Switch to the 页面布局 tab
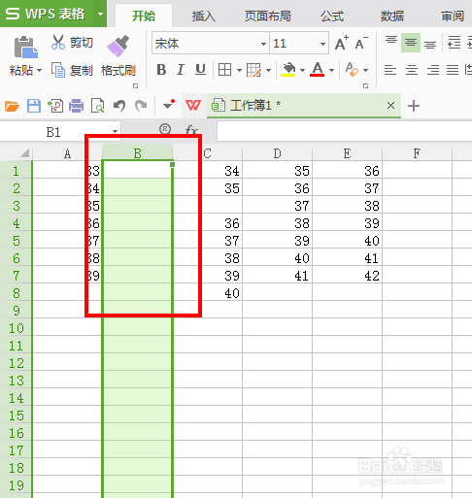This screenshot has height=498, width=472. click(x=267, y=16)
